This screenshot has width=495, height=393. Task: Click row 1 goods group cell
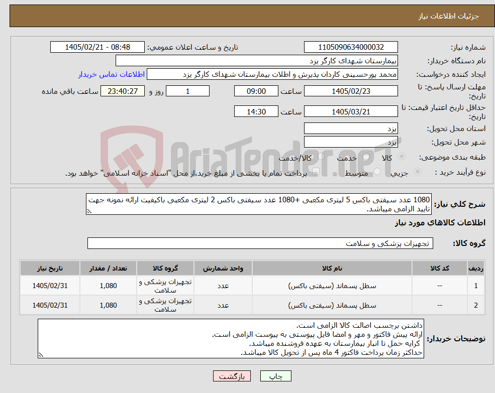coord(165,286)
